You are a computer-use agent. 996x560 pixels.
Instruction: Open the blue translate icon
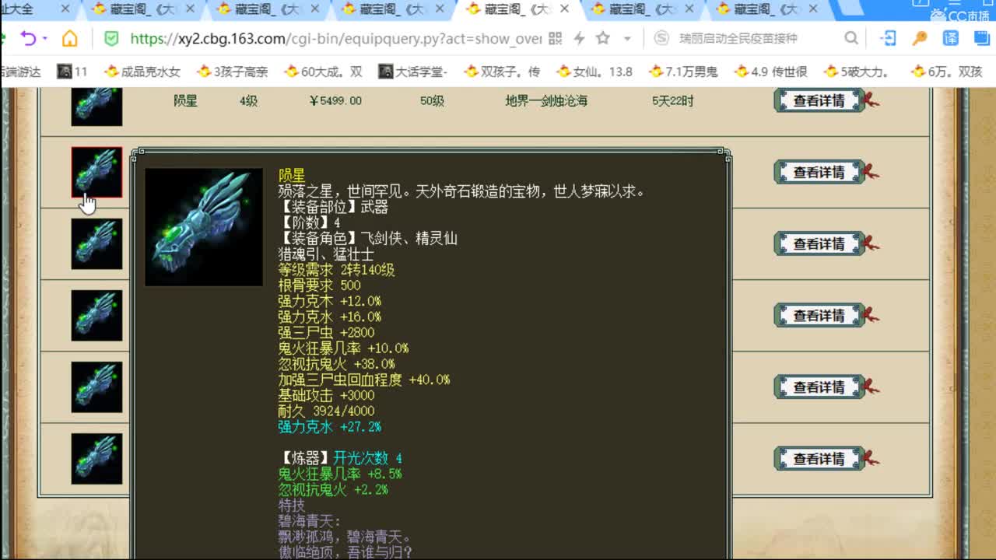[951, 38]
